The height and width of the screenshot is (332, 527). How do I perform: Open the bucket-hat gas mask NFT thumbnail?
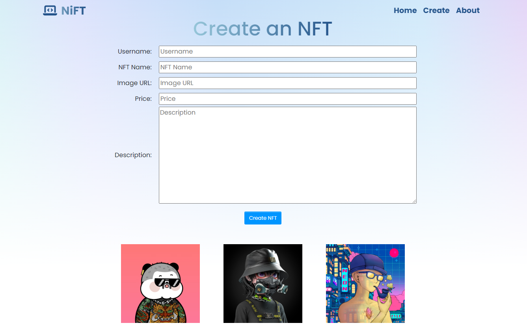tap(263, 283)
